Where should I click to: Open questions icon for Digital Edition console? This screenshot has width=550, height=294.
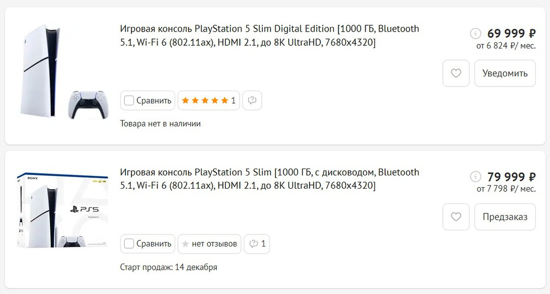252,100
